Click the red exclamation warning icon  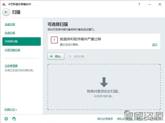(x=54, y=40)
